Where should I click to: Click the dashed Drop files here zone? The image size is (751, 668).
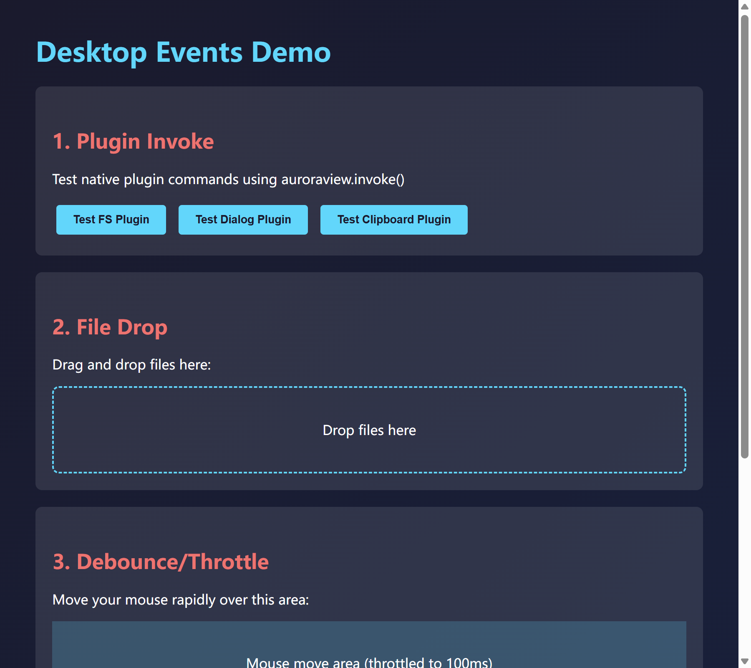pos(369,430)
